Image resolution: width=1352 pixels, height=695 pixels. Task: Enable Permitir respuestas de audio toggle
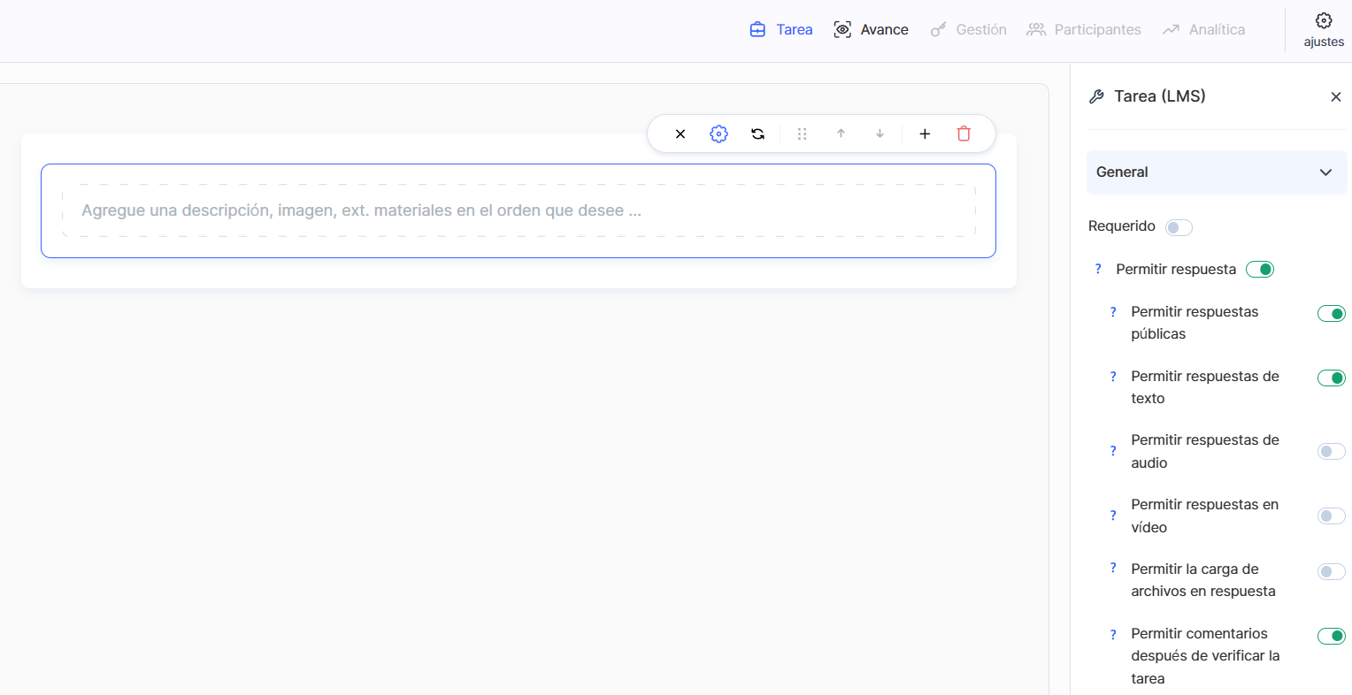(x=1331, y=452)
